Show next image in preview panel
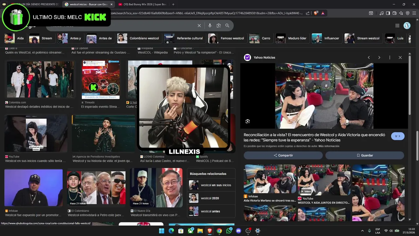Image resolution: width=419 pixels, height=236 pixels. pyautogui.click(x=379, y=57)
